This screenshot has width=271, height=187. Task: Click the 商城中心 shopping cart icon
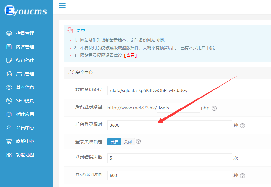pyautogui.click(x=9, y=141)
